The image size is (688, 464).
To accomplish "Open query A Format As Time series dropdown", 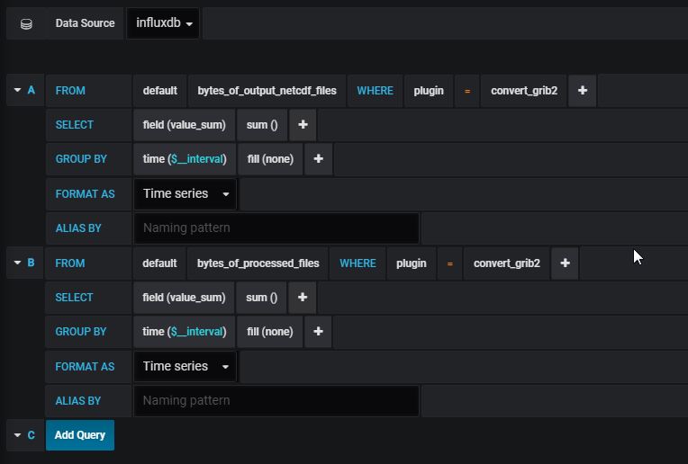I will (186, 194).
